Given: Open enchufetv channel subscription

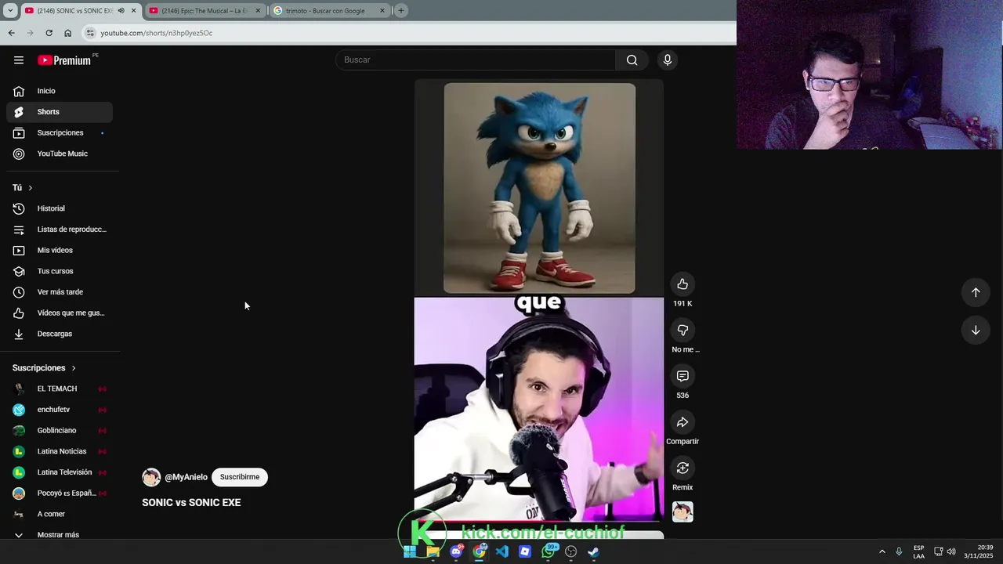Looking at the screenshot, I should [60, 410].
